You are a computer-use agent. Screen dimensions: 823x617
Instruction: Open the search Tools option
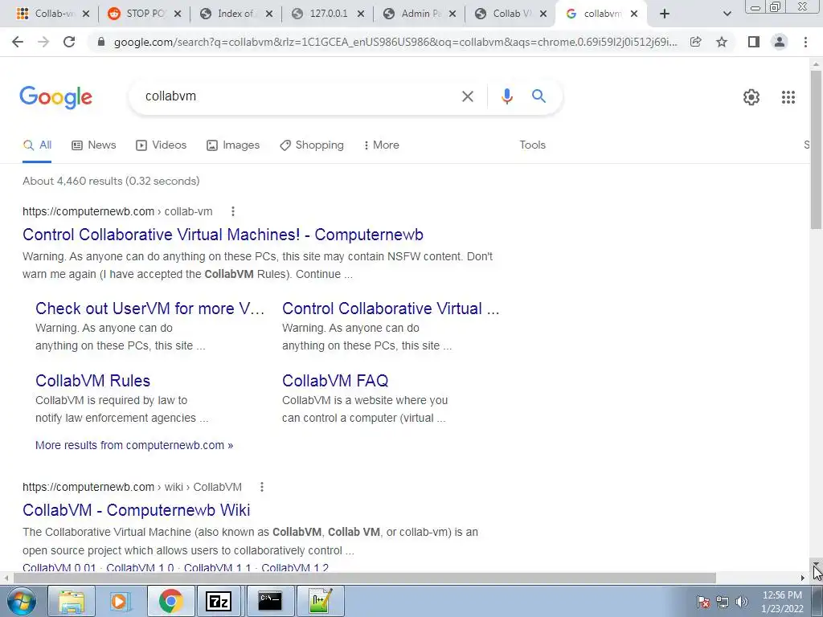pyautogui.click(x=532, y=145)
